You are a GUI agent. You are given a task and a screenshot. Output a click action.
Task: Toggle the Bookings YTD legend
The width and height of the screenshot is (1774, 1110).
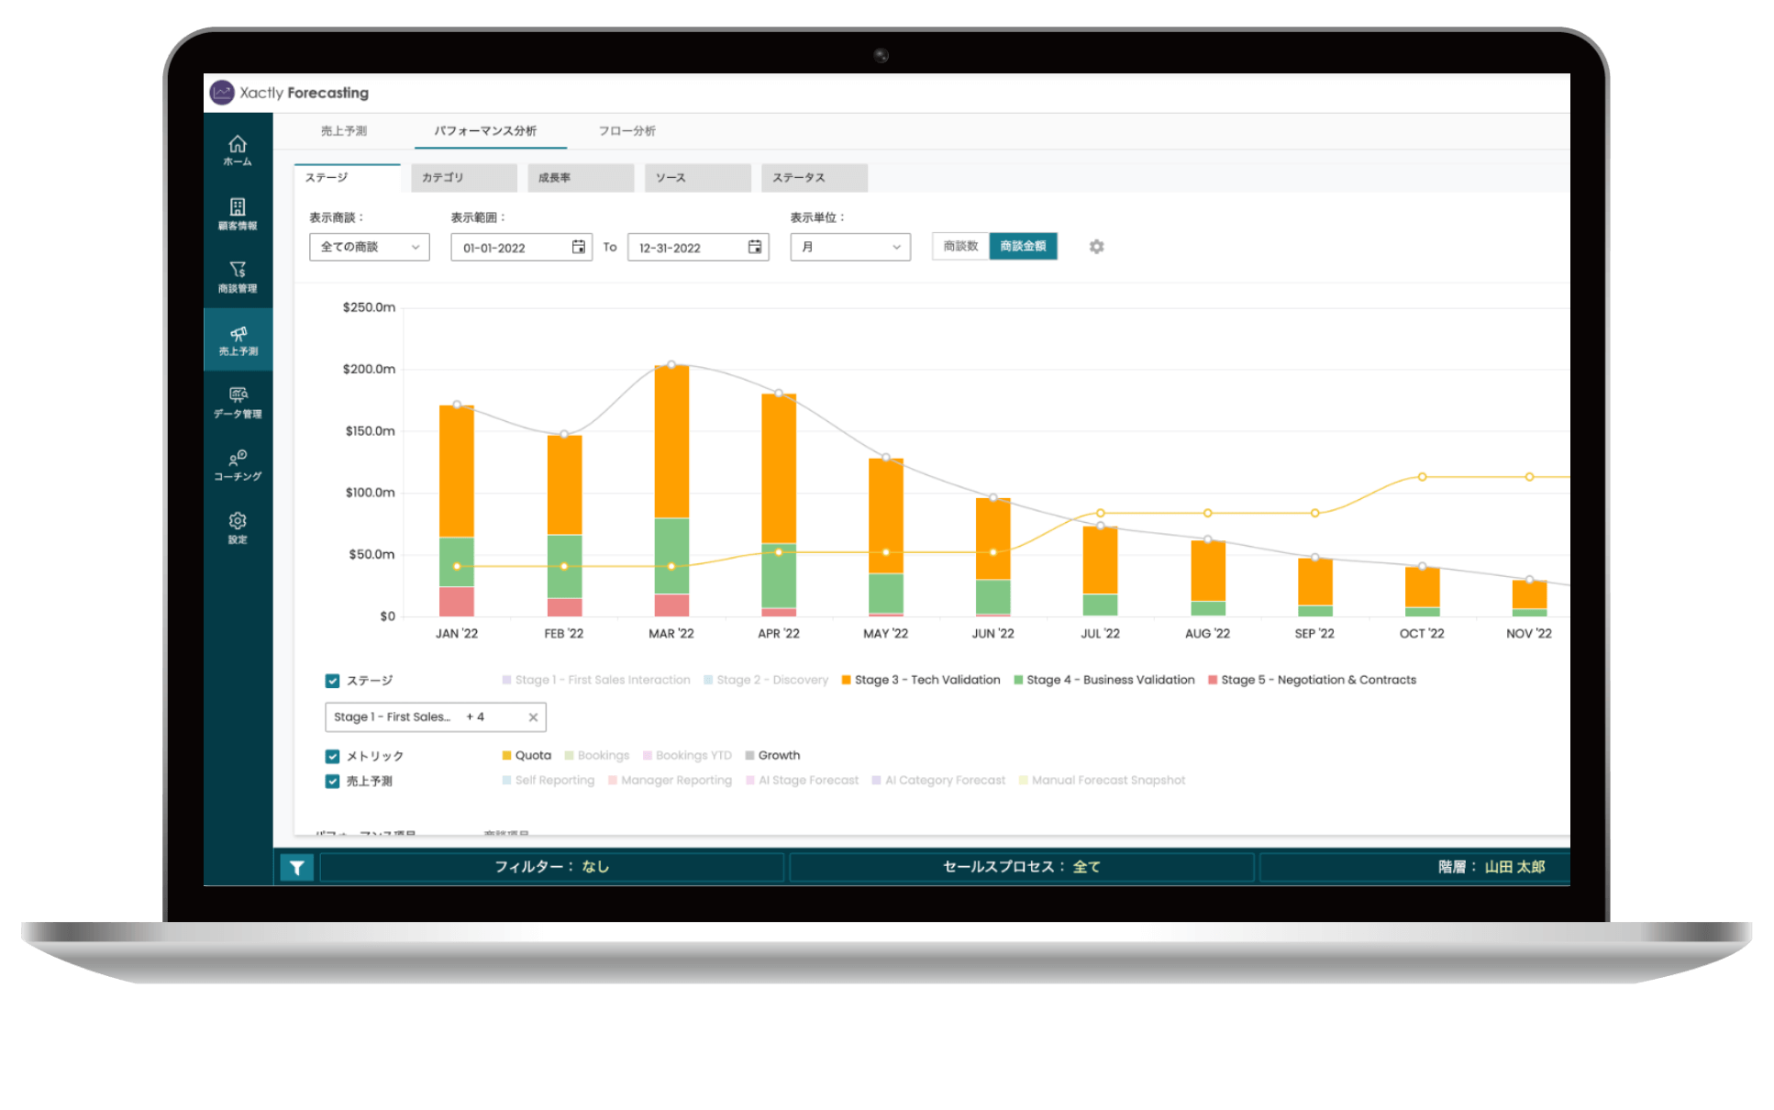(688, 755)
